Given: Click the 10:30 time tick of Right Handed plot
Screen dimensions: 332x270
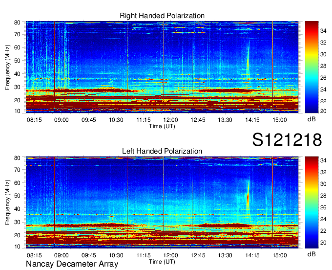Looking at the screenshot, I should [116, 120].
